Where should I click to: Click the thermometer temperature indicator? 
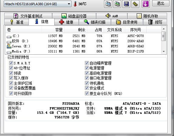(75, 4)
